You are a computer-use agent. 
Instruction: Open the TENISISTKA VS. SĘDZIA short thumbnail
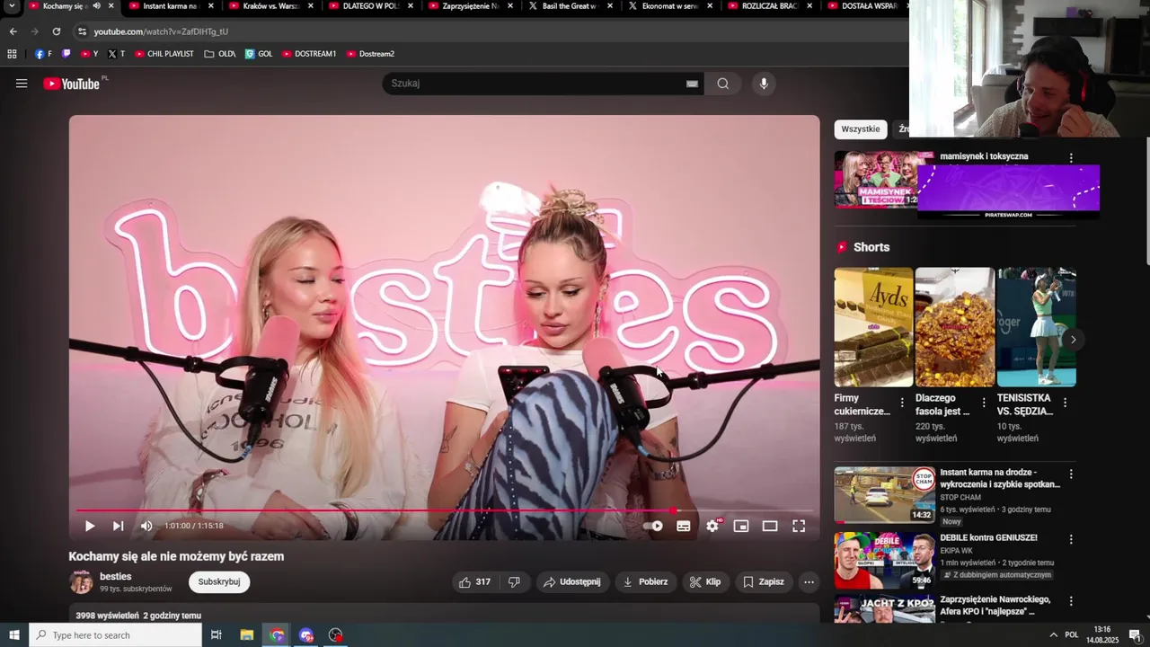tap(1037, 327)
